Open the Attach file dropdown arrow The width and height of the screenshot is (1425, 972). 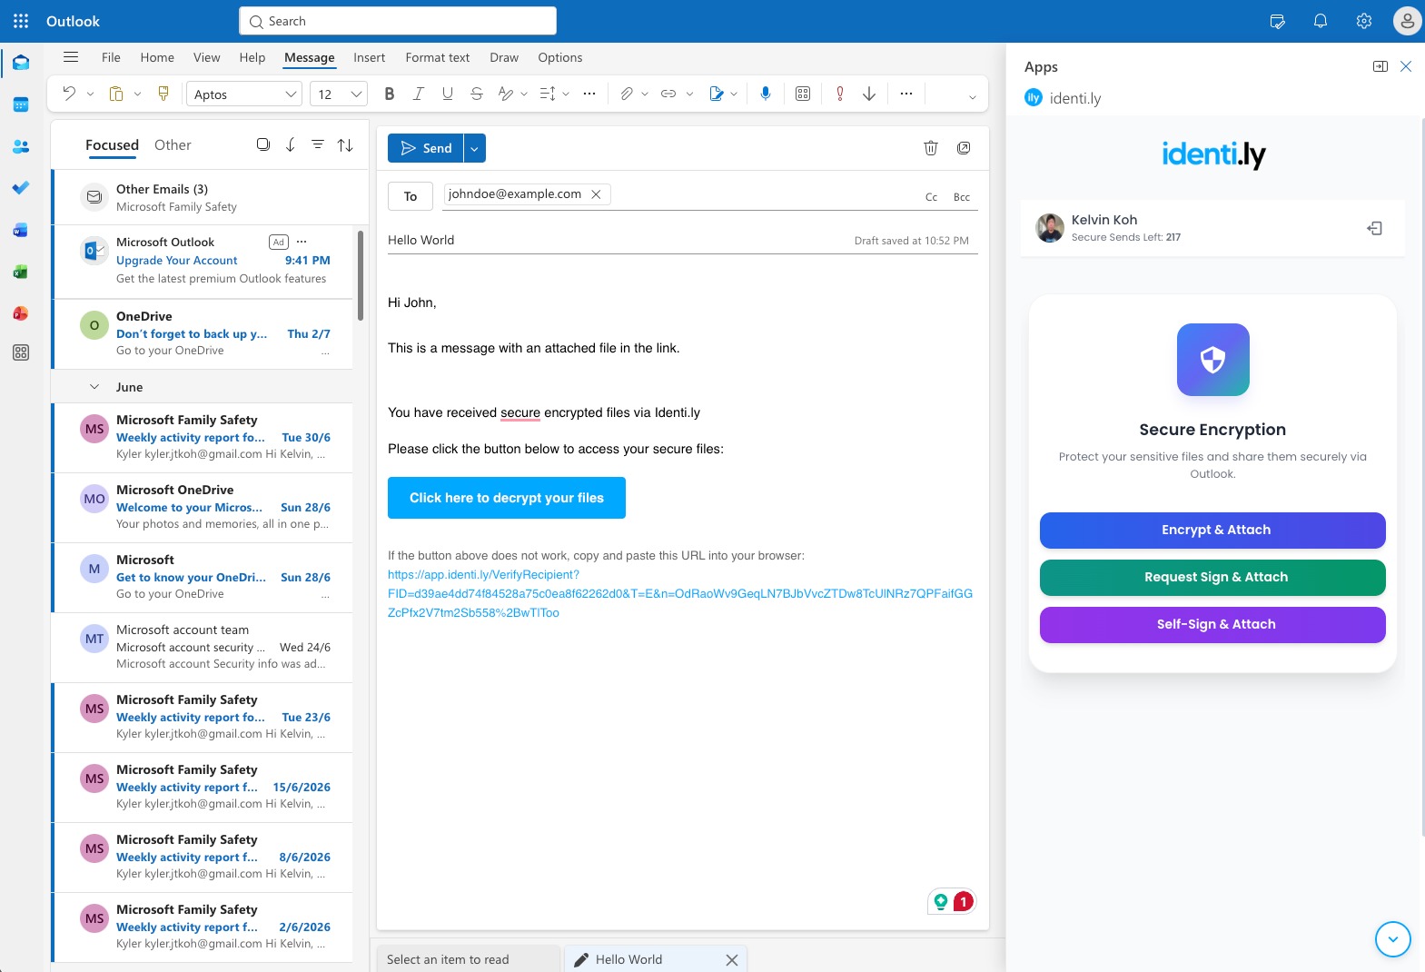(x=645, y=94)
